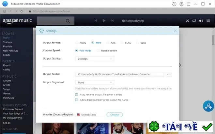Click the blue add music floating button

coord(208,106)
